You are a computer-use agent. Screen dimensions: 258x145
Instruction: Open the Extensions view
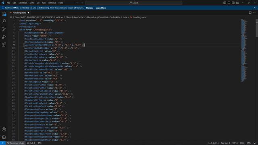point(4,45)
